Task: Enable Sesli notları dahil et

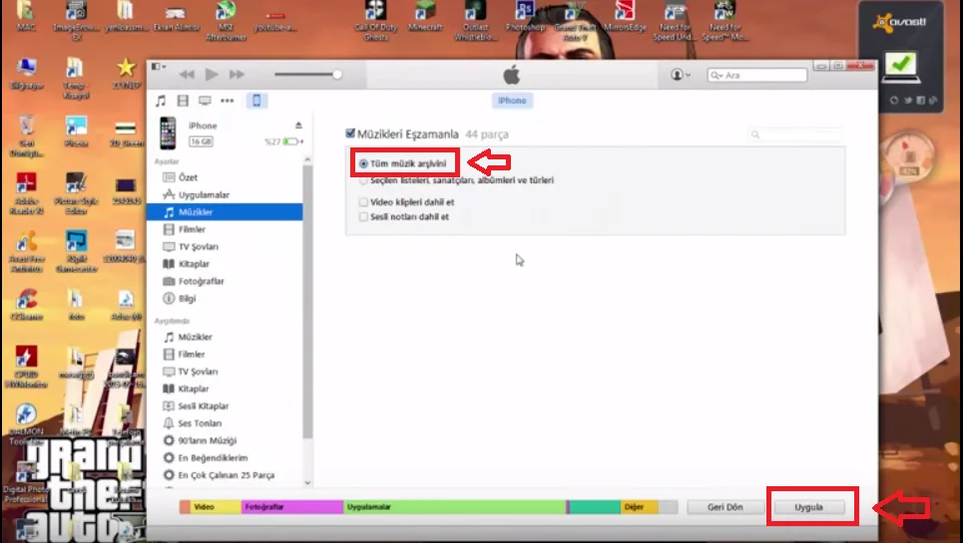Action: (x=363, y=216)
